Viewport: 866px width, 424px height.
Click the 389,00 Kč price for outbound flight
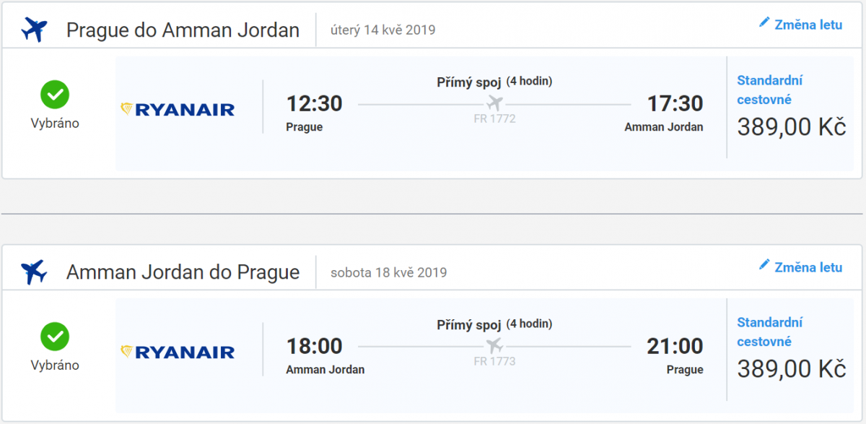[x=791, y=128]
